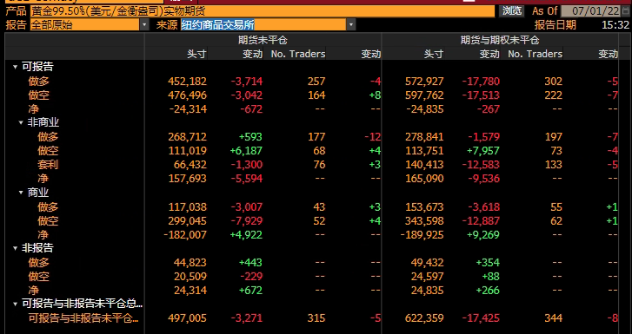
Task: Click the 浏览 browse button
Action: (511, 11)
